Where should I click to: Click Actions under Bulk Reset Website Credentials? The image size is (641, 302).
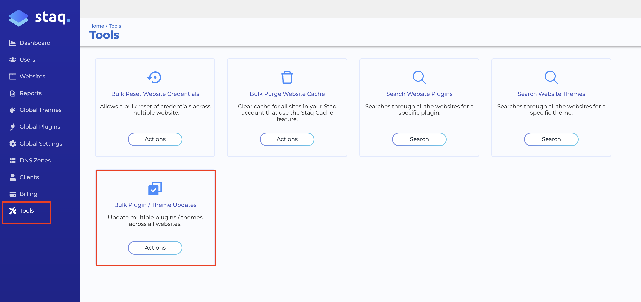point(155,139)
